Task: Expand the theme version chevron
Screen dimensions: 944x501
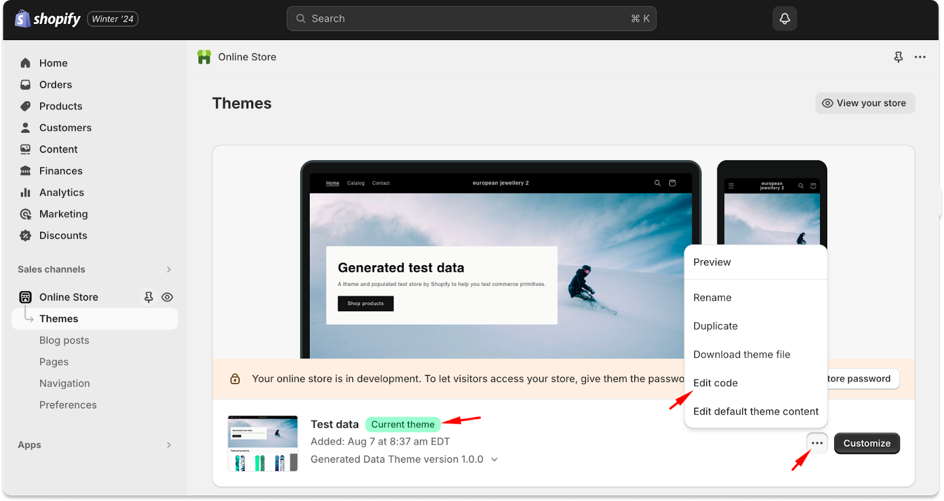Action: pyautogui.click(x=494, y=459)
